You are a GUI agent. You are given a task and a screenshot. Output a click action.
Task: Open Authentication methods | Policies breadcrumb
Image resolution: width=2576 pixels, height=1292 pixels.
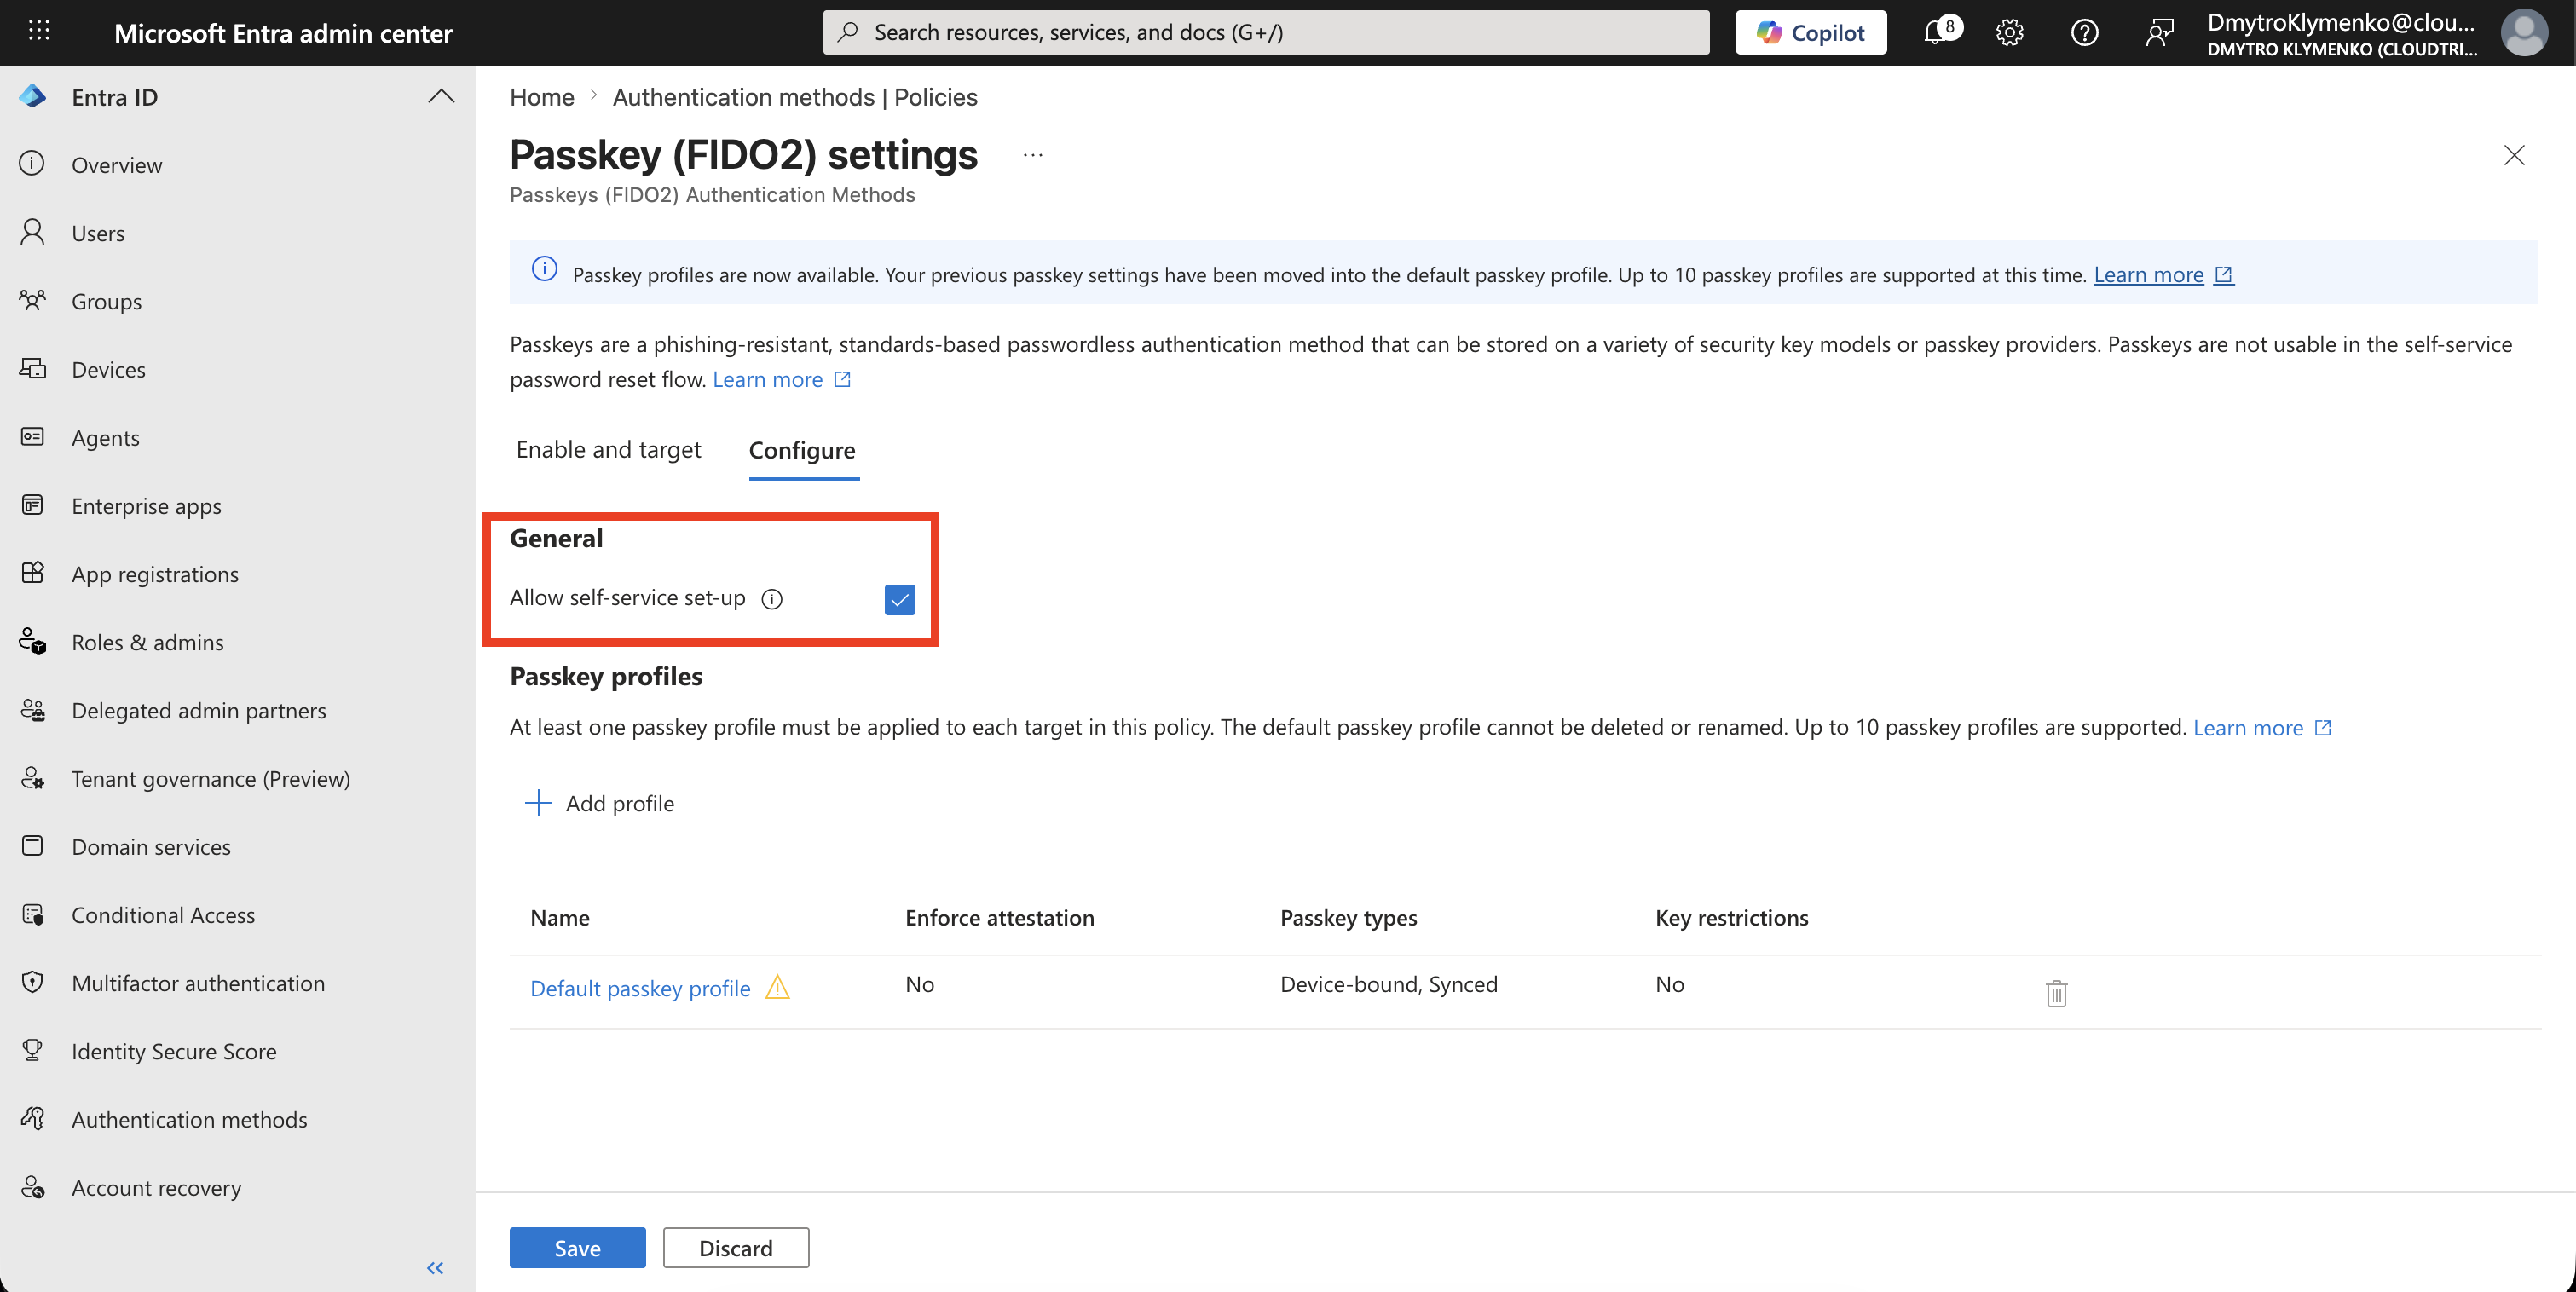point(794,96)
